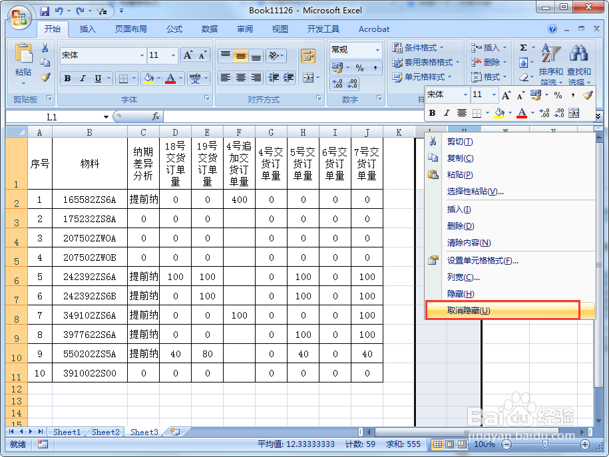Click the insert function fx icon
609x457 pixels.
(156, 116)
